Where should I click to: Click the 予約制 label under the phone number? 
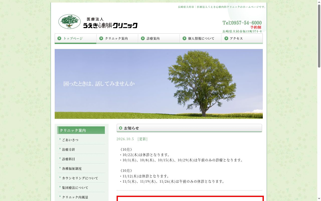pyautogui.click(x=256, y=27)
